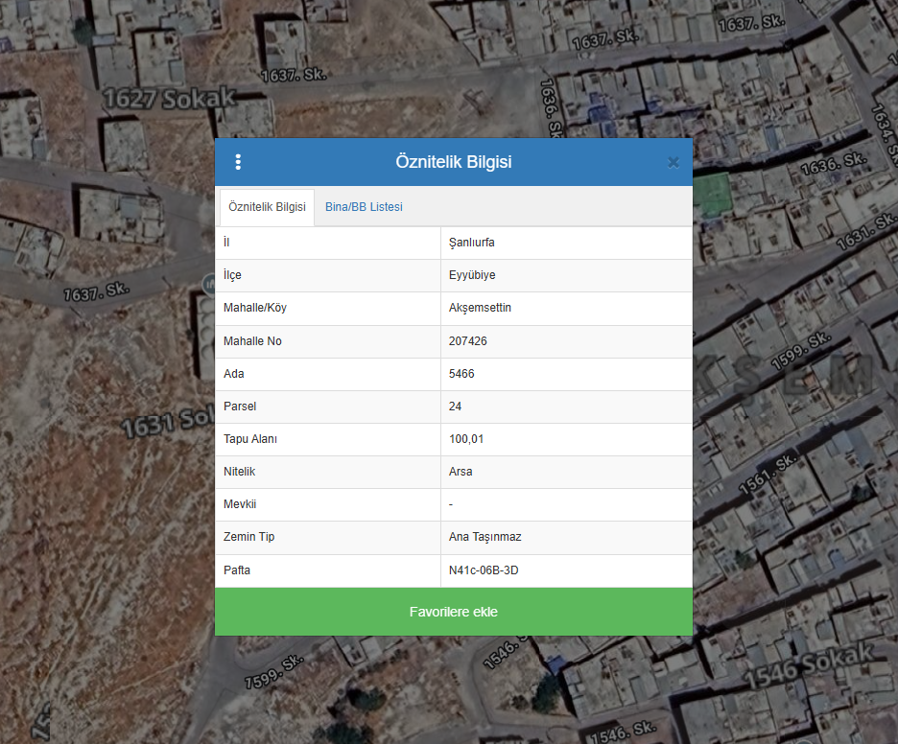Click the Mevkii row label
Screen dimensions: 898x744
[x=240, y=504]
